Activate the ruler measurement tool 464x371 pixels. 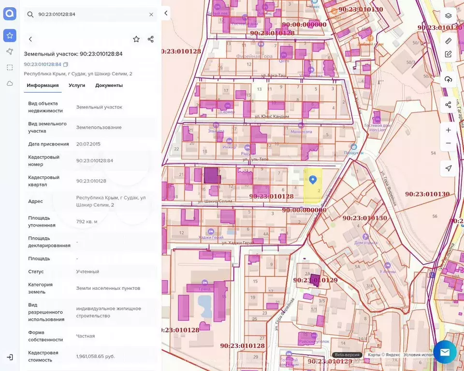tap(449, 41)
